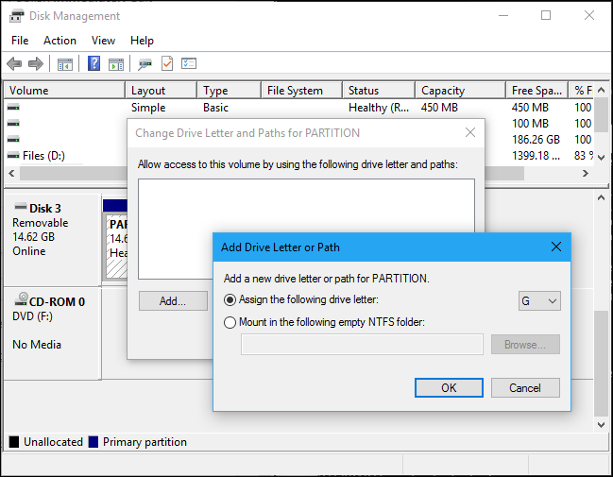The width and height of the screenshot is (613, 477).
Task: Open Help via the question mark icon
Action: pyautogui.click(x=94, y=64)
